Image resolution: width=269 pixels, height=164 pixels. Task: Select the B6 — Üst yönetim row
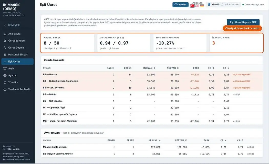point(152,101)
